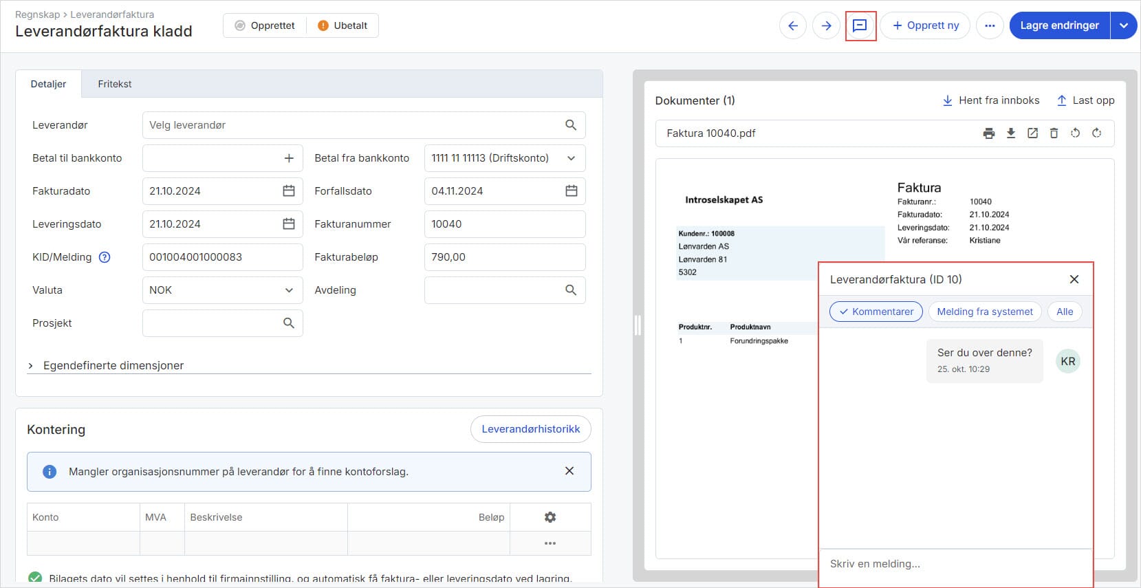
Task: Rotate the document clockwise
Action: click(x=1097, y=133)
